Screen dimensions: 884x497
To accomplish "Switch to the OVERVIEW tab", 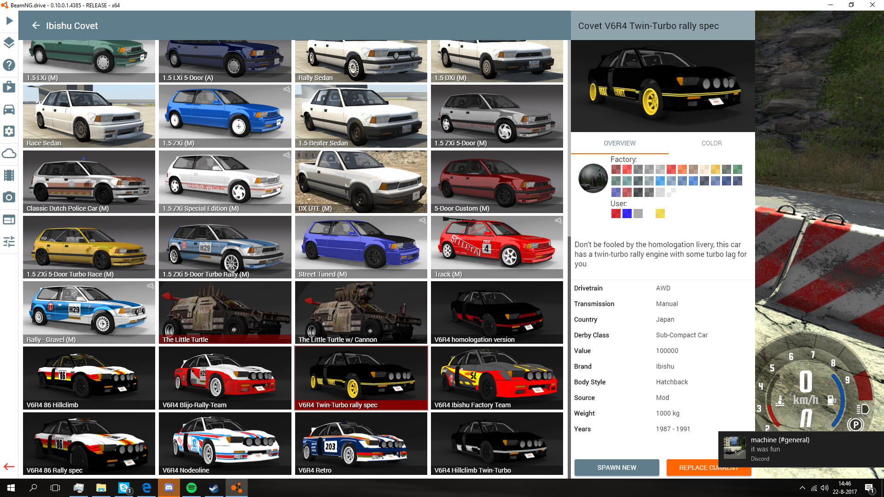I will pos(619,143).
